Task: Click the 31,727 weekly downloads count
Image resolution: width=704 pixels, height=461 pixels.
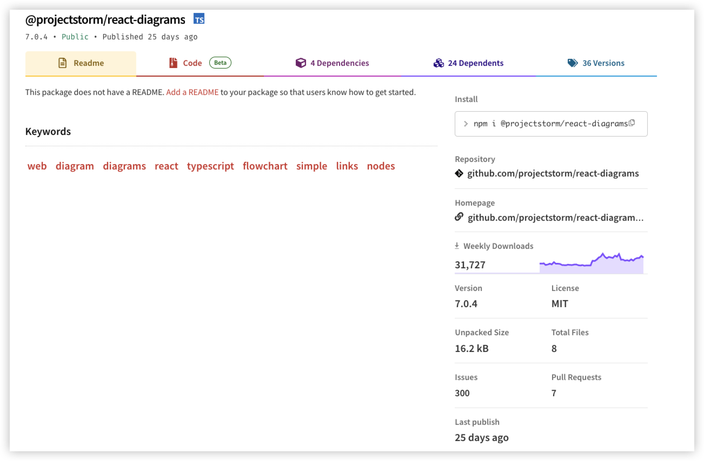Action: 470,265
